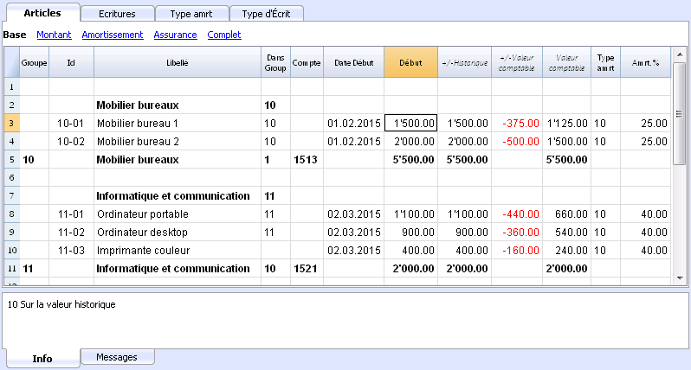Image resolution: width=691 pixels, height=370 pixels.
Task: Click the Compte column header
Action: (307, 62)
